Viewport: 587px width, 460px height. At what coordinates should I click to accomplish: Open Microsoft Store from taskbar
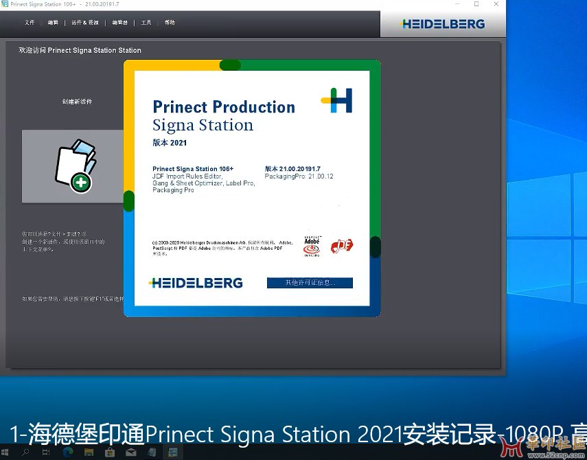110,452
